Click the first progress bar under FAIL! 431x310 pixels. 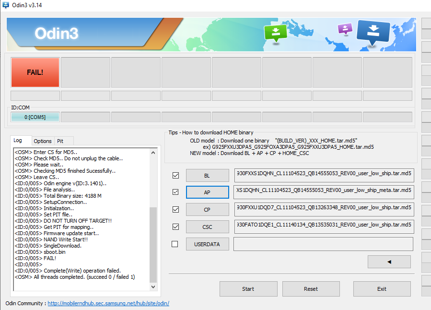coord(35,95)
